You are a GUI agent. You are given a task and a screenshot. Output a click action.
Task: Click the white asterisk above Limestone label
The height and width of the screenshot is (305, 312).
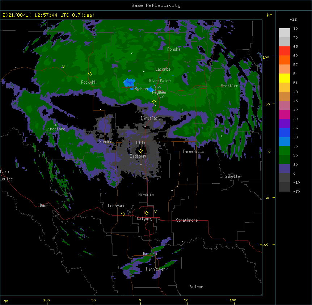(55, 125)
